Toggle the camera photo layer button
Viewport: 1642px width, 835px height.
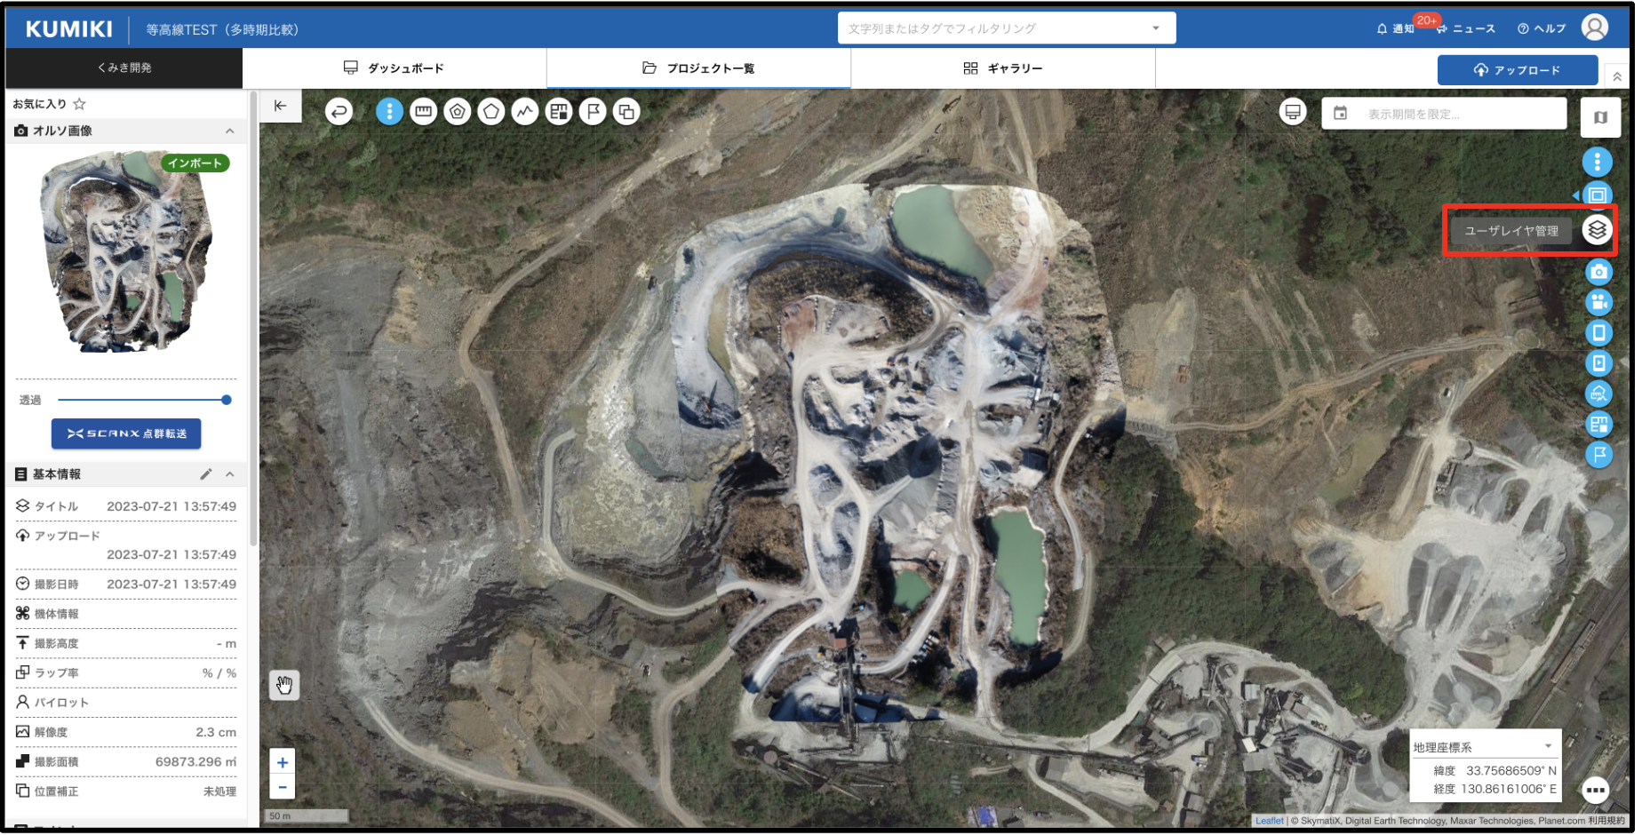tap(1598, 272)
